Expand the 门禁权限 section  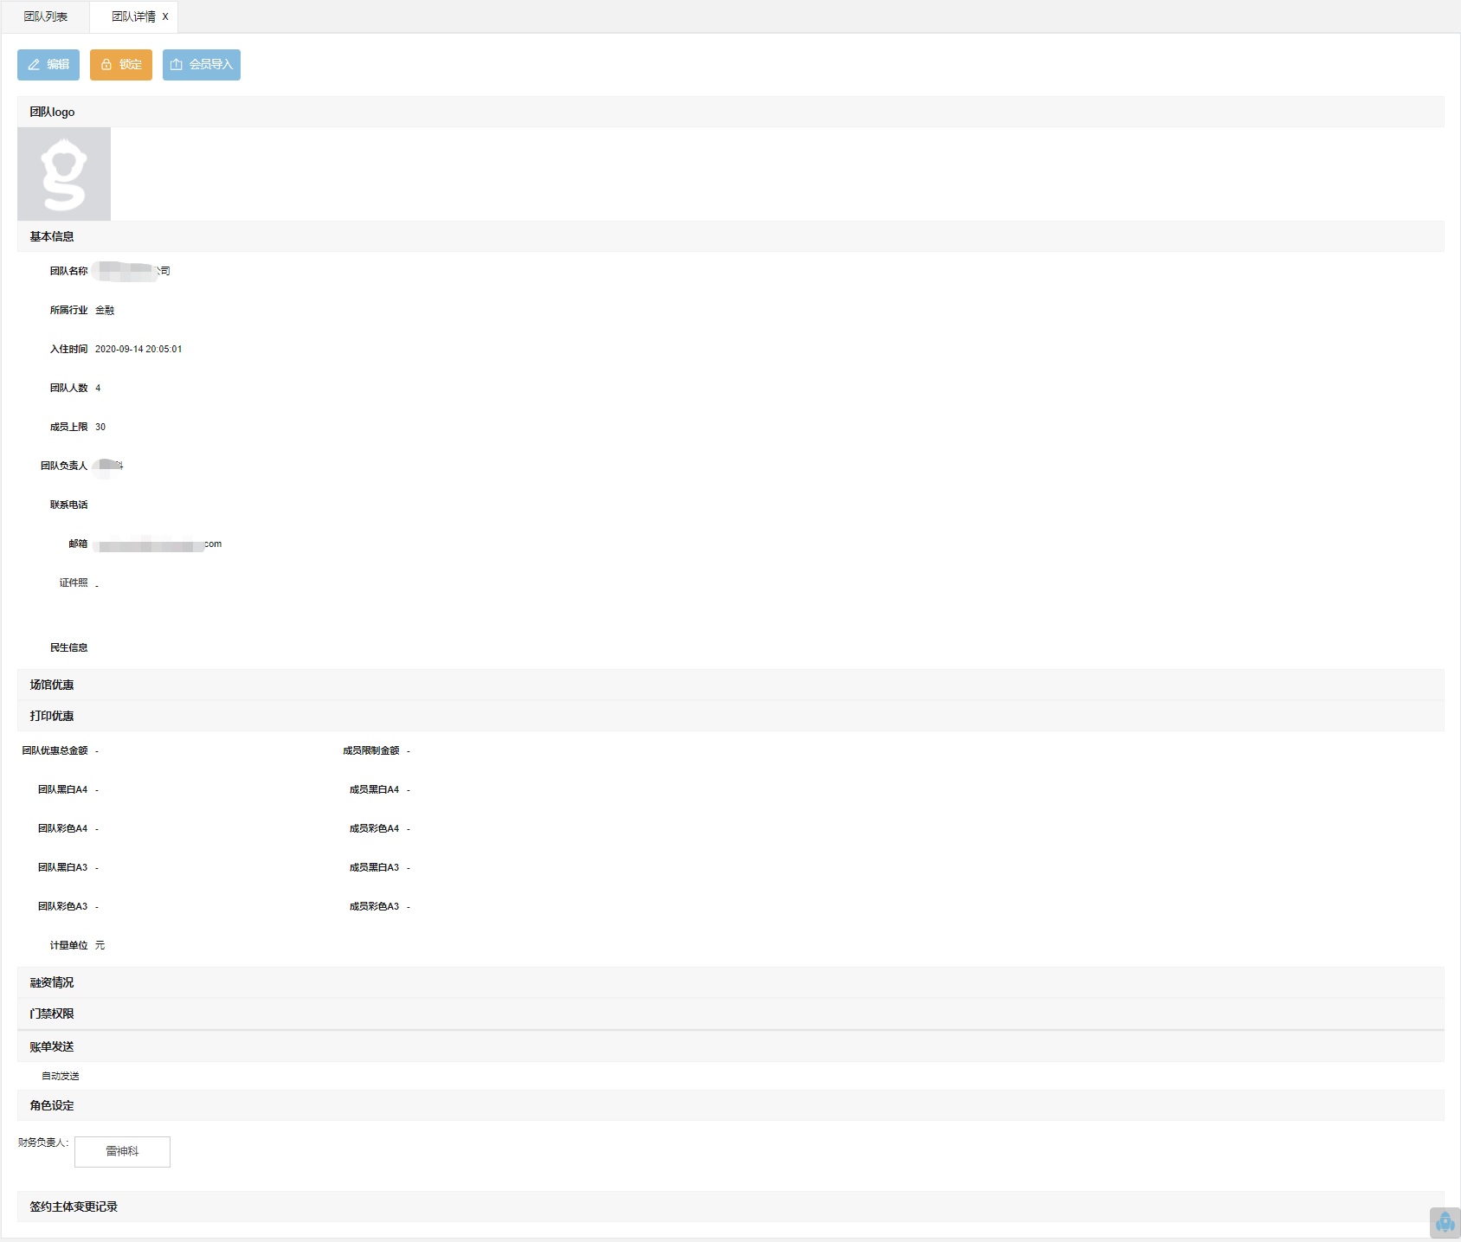tap(52, 1014)
